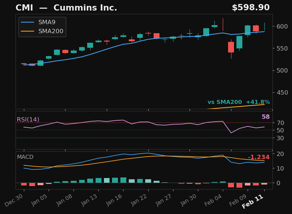The image size is (292, 214).
Task: Click the vs SMA200 +41.8% annotation
Action: (239, 102)
